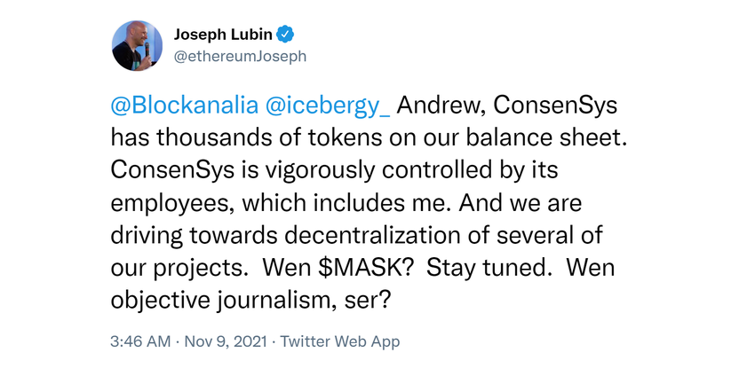This screenshot has width=755, height=368.
Task: Open the Joseph Lubin display name
Action: (224, 35)
